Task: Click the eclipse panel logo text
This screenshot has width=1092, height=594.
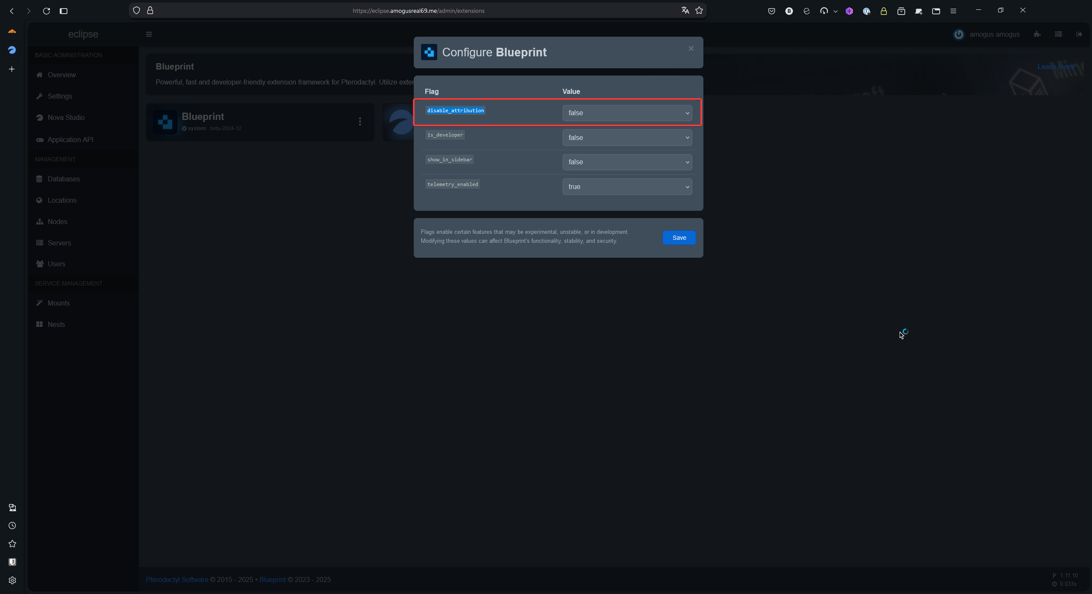Action: click(83, 34)
